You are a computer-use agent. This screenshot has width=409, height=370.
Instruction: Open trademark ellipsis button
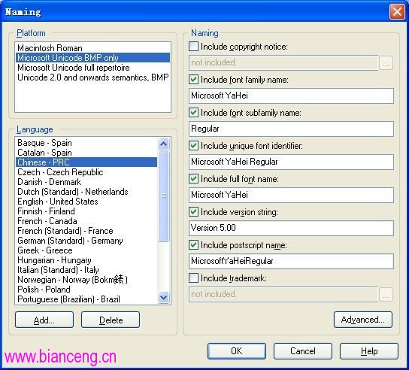pos(386,295)
